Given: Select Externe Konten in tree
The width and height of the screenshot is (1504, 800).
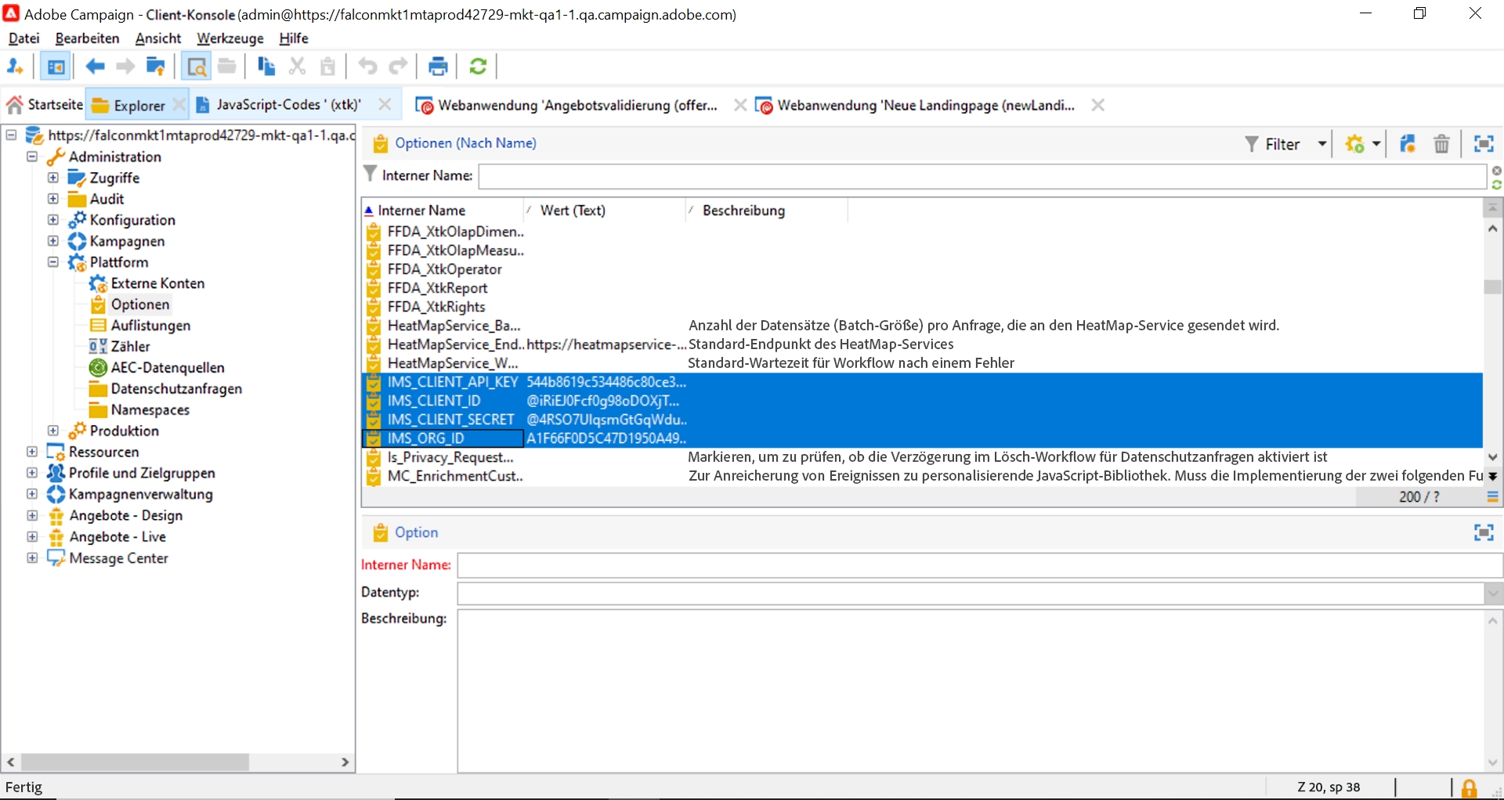Looking at the screenshot, I should 157,283.
